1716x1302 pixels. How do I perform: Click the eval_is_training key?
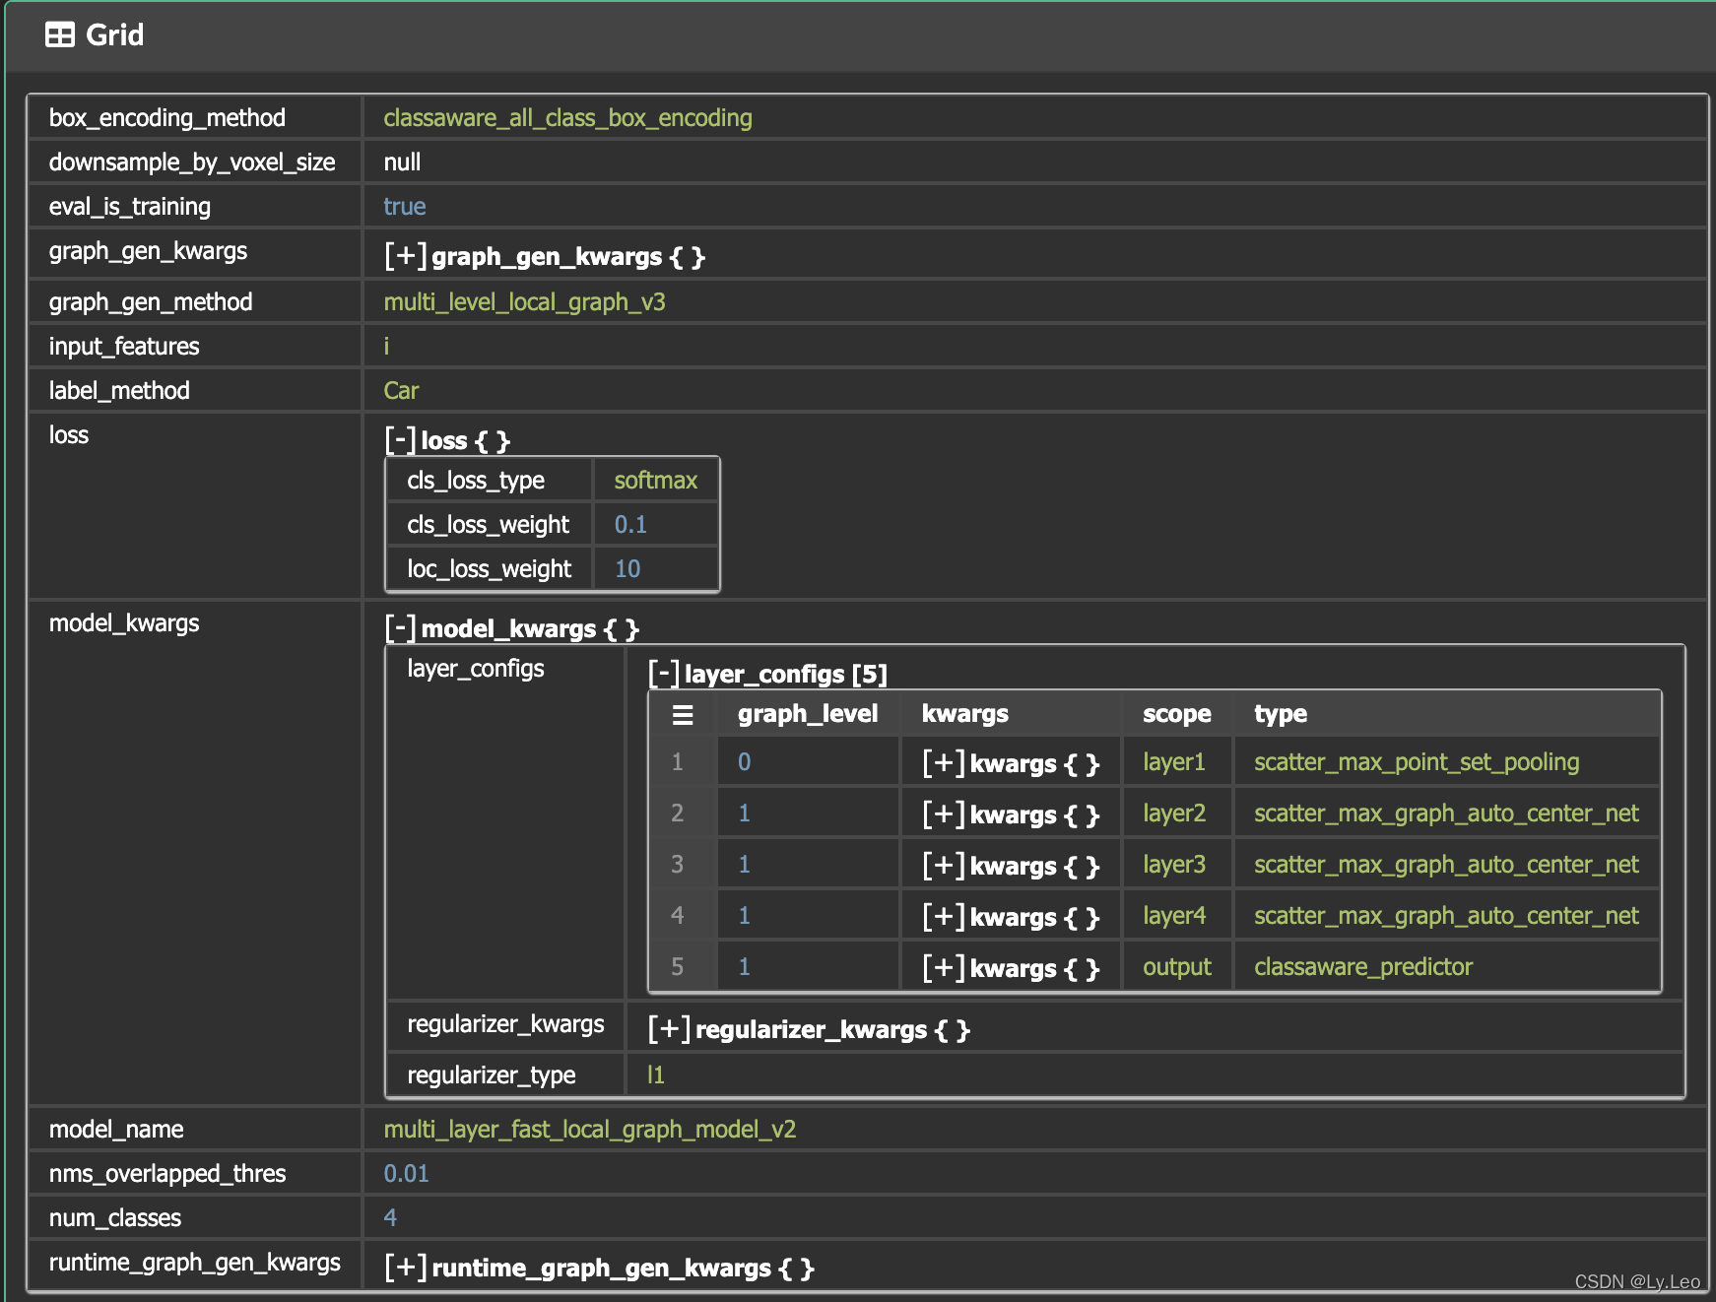click(130, 207)
